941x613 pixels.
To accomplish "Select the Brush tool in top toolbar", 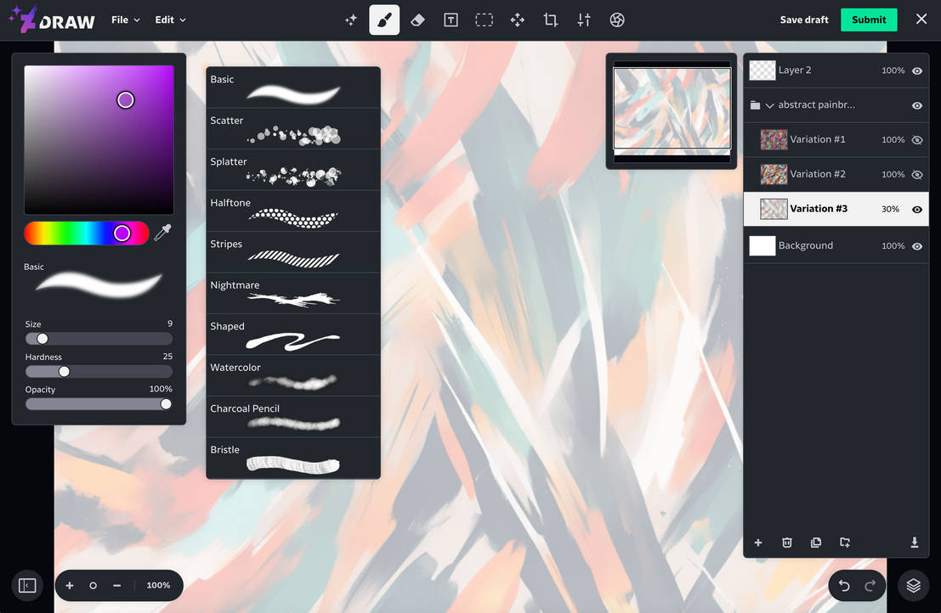I will click(x=384, y=20).
